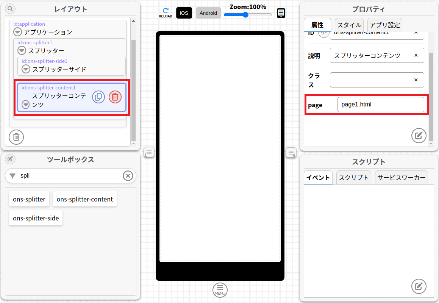Image resolution: width=439 pixels, height=303 pixels.
Task: Collapse the アプリケーション tree node
Action: pos(17,32)
